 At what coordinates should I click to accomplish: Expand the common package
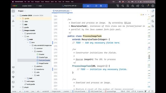pyautogui.click(x=32, y=48)
